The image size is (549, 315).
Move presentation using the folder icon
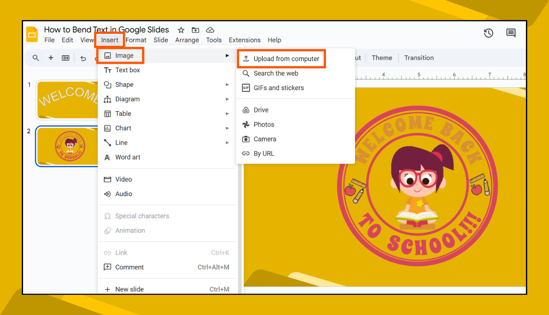click(x=195, y=30)
